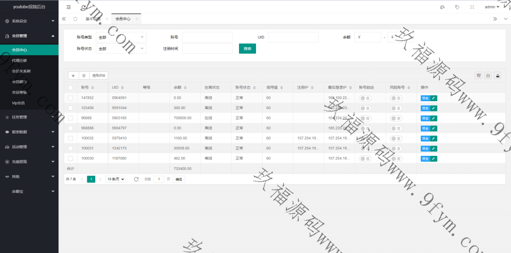Click the print icon above the table
The width and height of the screenshot is (511, 253).
pos(488,76)
